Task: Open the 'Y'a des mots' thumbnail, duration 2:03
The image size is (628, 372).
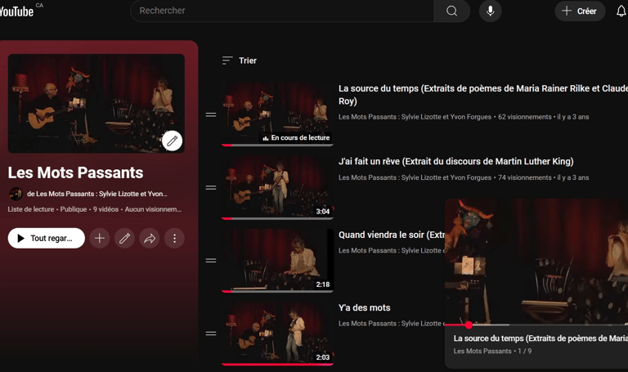Action: pos(277,333)
